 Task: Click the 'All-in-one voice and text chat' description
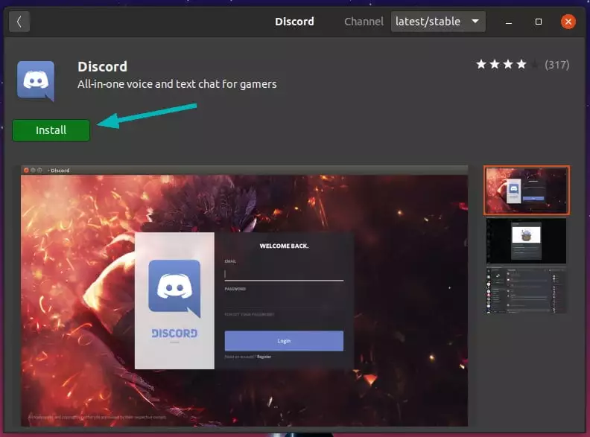[177, 84]
